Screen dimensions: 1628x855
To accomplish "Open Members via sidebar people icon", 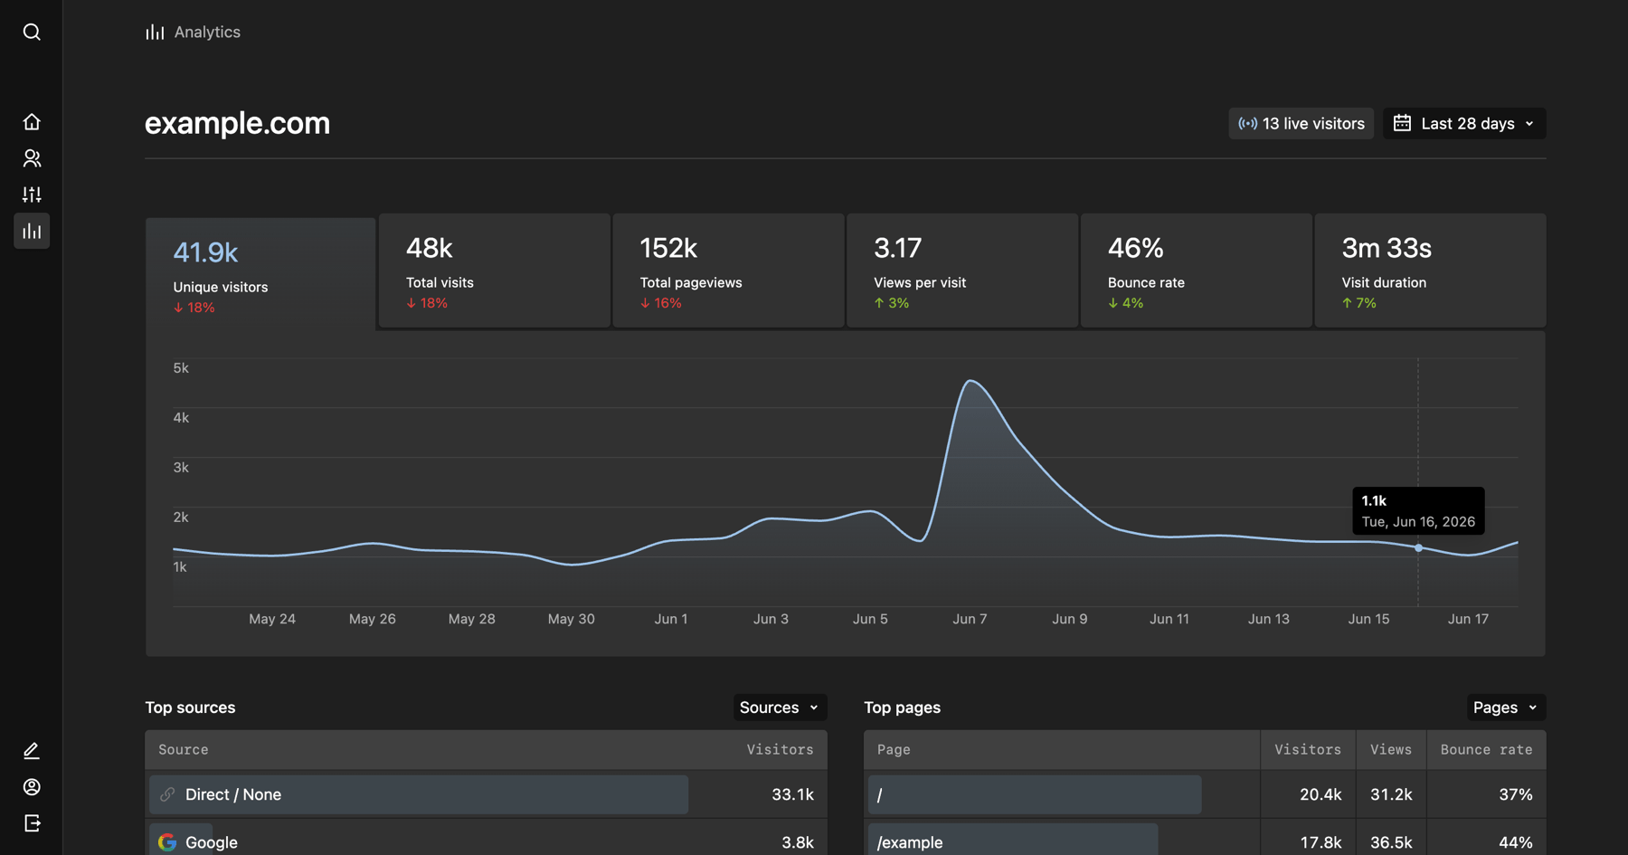I will tap(32, 158).
